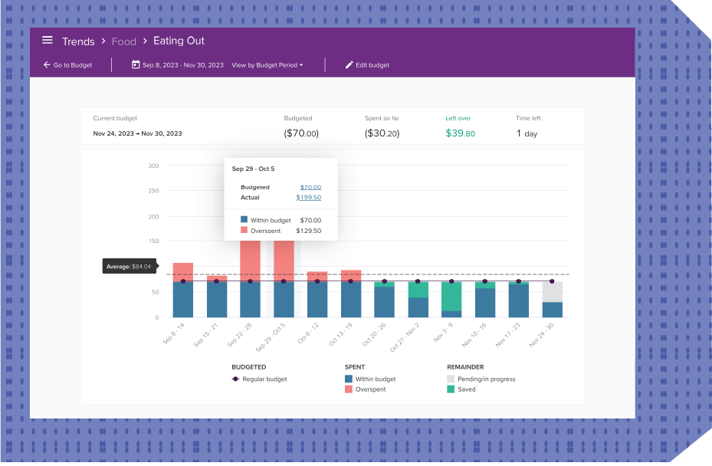Open the Sep 8, 2023 - Nov 30, 2023 date picker

182,65
